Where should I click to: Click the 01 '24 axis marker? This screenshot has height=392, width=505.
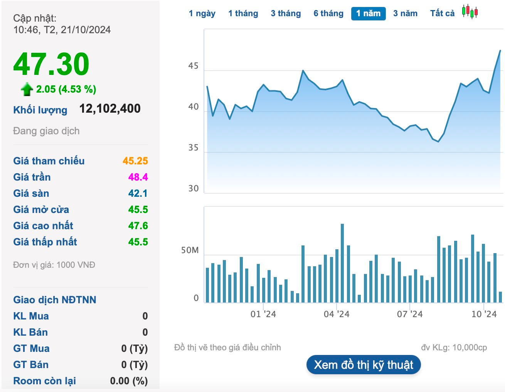click(x=263, y=314)
